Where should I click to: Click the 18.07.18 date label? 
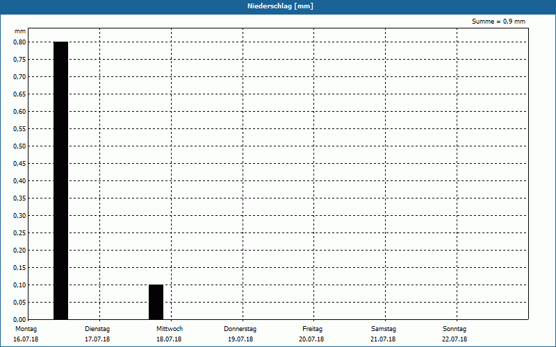(169, 339)
